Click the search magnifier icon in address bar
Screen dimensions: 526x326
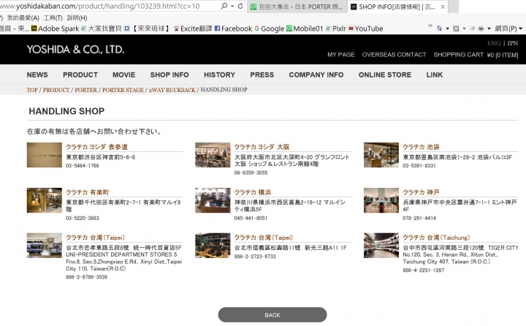[x=224, y=6]
